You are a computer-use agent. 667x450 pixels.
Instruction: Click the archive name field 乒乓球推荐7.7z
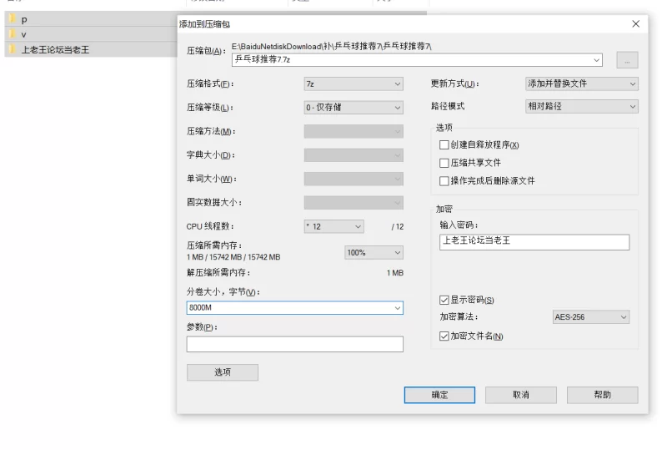click(417, 59)
